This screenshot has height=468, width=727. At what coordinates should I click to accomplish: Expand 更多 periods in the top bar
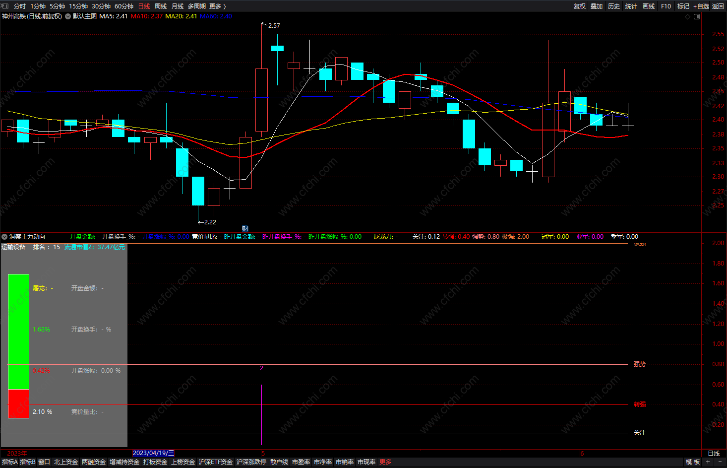pyautogui.click(x=218, y=6)
